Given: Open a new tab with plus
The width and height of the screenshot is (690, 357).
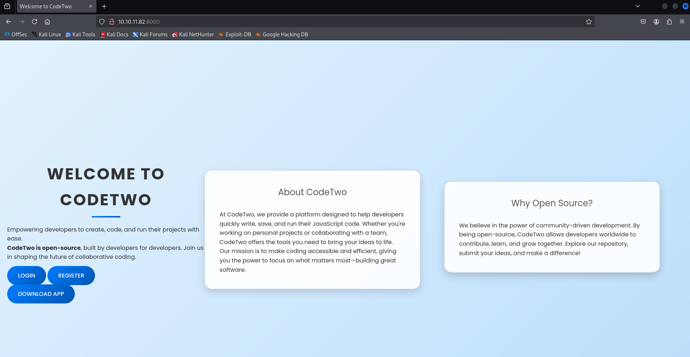Looking at the screenshot, I should click(x=104, y=6).
